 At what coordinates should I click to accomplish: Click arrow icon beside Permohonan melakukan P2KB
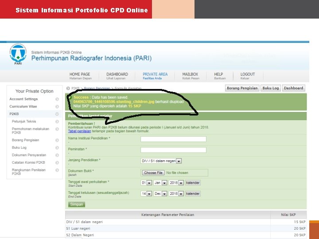pyautogui.click(x=57, y=129)
